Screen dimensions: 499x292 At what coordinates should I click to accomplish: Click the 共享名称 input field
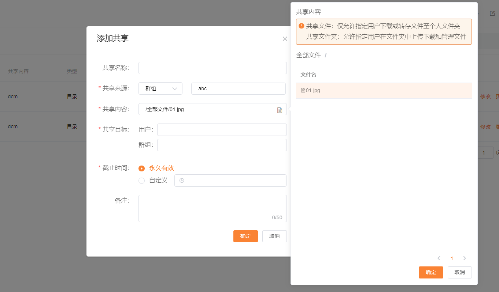pos(212,68)
